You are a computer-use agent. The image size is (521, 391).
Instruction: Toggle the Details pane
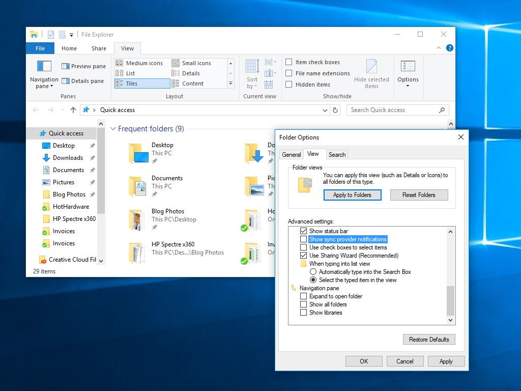click(82, 80)
